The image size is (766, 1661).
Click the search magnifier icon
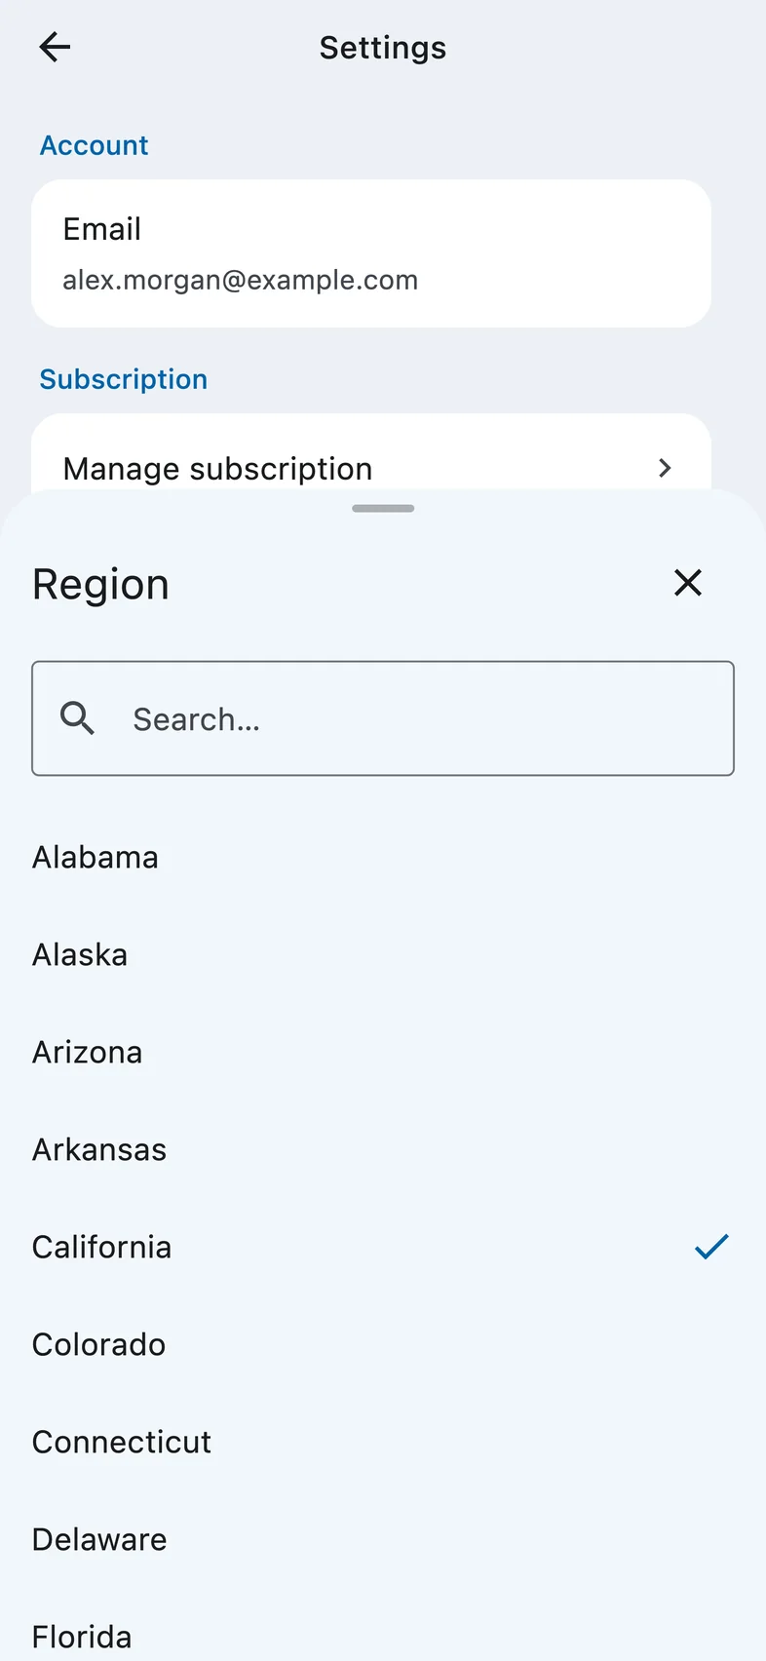(78, 718)
